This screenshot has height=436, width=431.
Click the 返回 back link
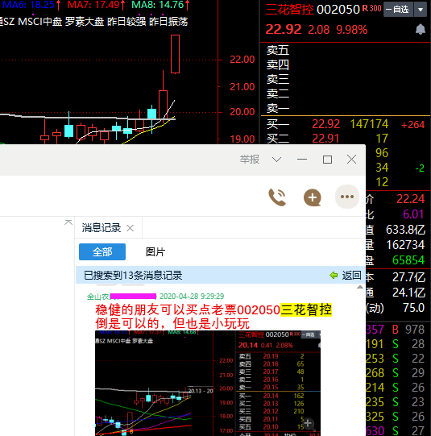(351, 276)
